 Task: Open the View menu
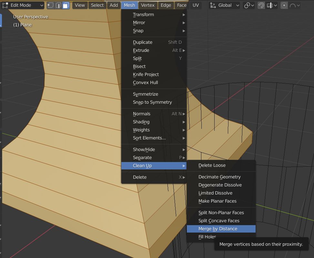pos(80,5)
